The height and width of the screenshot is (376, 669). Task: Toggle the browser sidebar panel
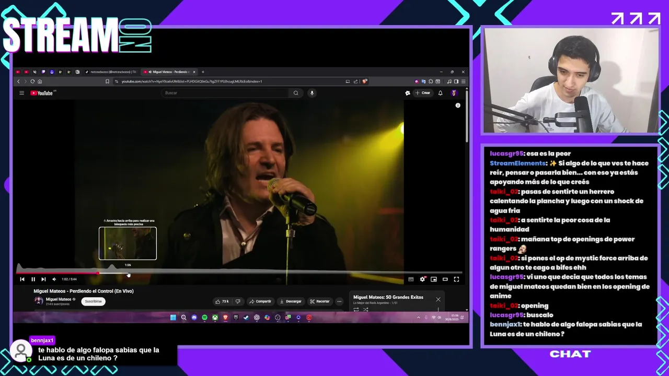(456, 81)
